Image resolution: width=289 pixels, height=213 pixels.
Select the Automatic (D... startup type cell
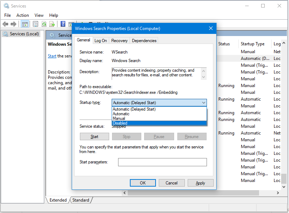click(x=255, y=59)
